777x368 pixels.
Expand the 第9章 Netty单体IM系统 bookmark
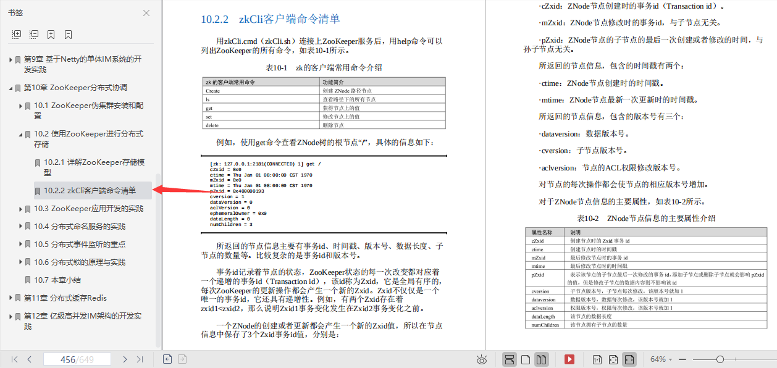click(x=10, y=59)
